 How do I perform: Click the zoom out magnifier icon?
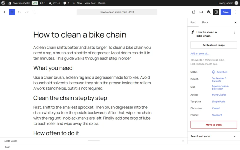pyautogui.click(x=208, y=12)
